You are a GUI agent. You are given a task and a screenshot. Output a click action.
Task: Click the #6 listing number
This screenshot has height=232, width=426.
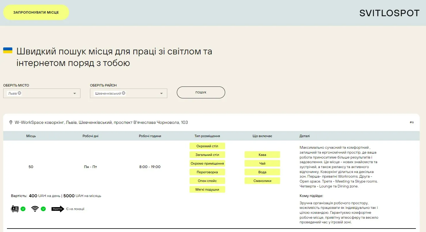coord(412,122)
